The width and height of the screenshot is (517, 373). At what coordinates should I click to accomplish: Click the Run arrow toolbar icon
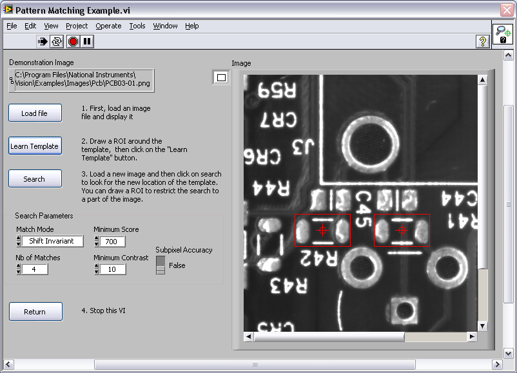coord(43,41)
